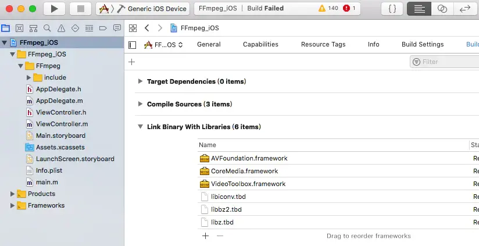Viewport: 479px width, 246px height.
Task: Switch to the Build Settings tab
Action: point(422,45)
